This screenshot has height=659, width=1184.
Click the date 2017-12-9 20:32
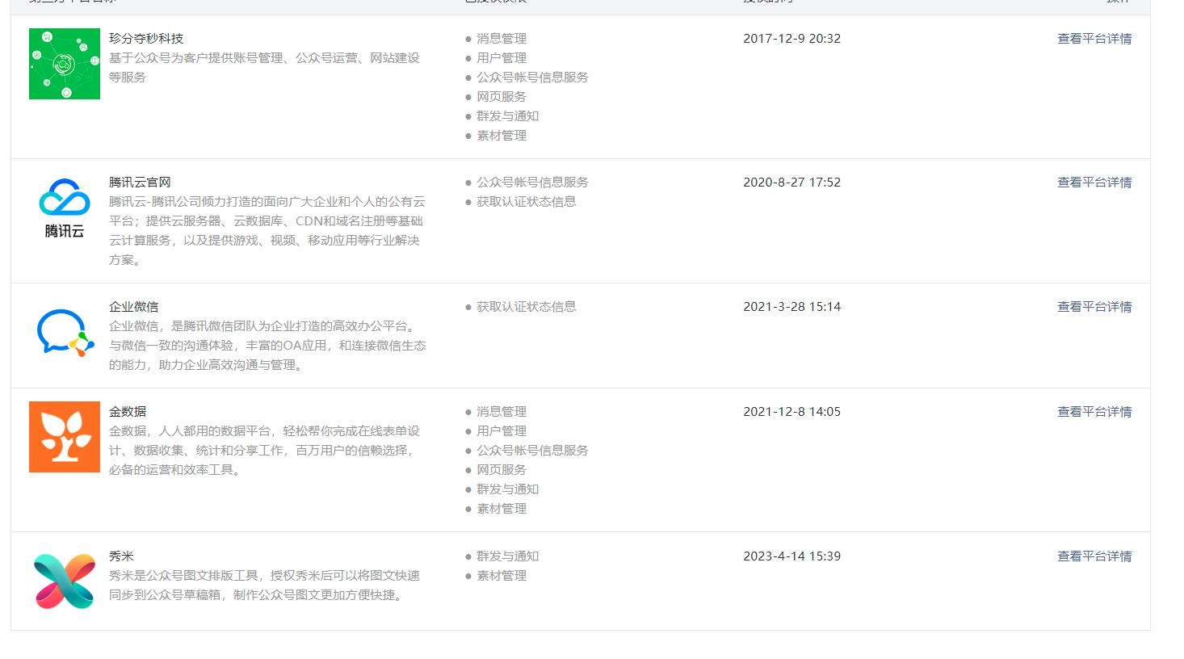(x=792, y=39)
